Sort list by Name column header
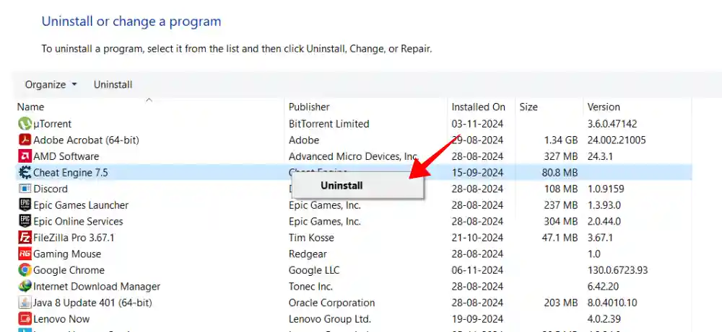This screenshot has height=332, width=722. coord(30,107)
